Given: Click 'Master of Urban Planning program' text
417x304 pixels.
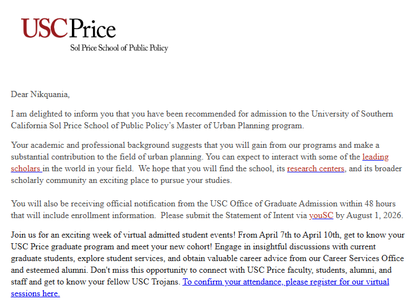Looking at the screenshot, I should click(x=239, y=126).
